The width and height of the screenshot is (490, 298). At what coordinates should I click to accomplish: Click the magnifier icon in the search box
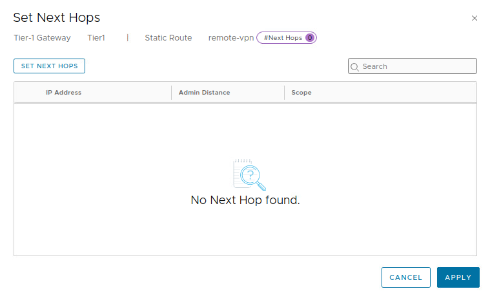[354, 66]
